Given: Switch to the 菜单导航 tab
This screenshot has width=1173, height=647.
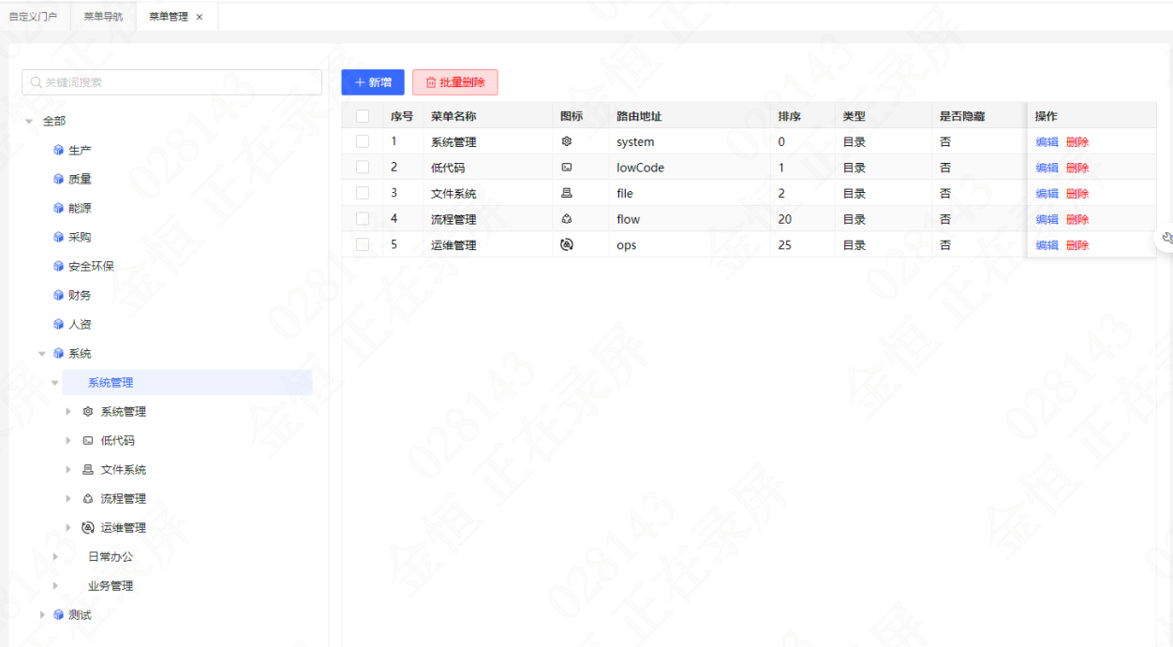Looking at the screenshot, I should (103, 17).
